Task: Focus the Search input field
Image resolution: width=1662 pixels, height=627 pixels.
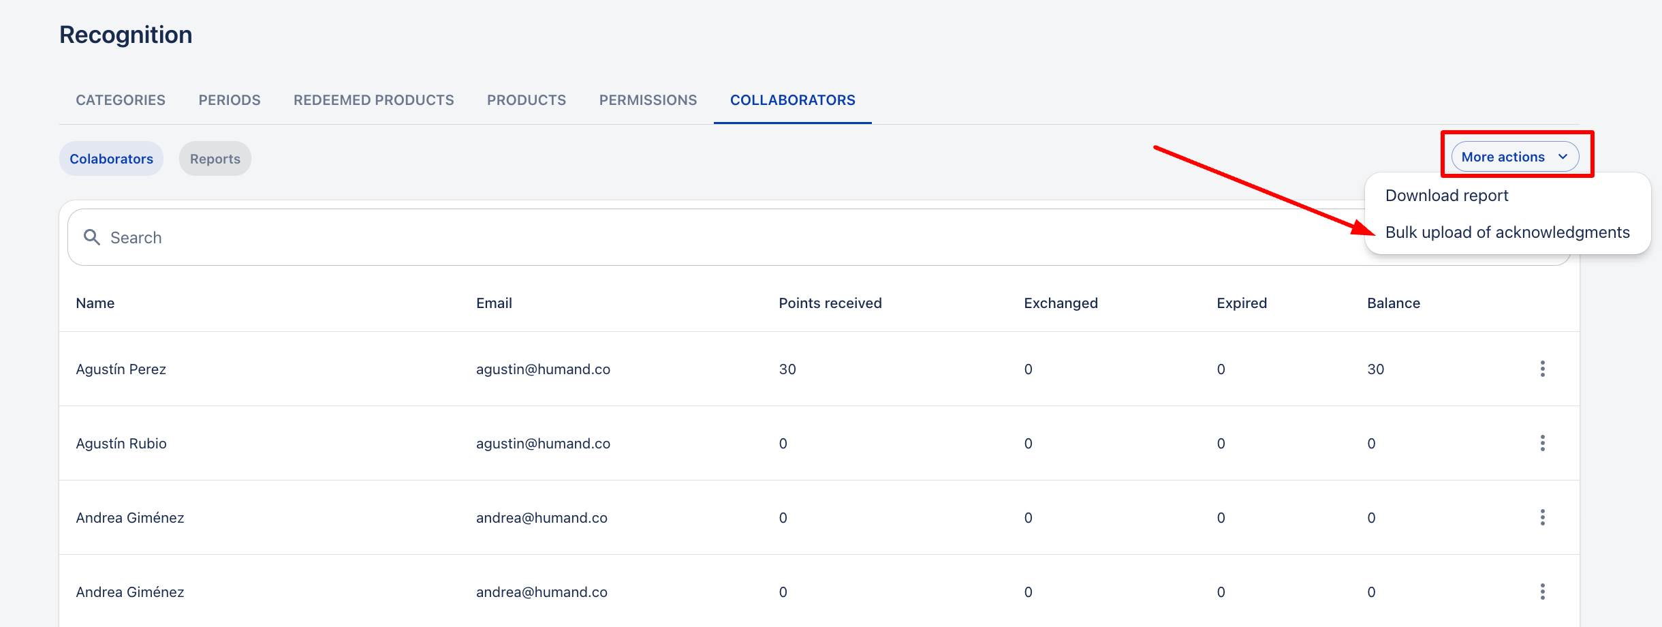Action: coord(681,237)
